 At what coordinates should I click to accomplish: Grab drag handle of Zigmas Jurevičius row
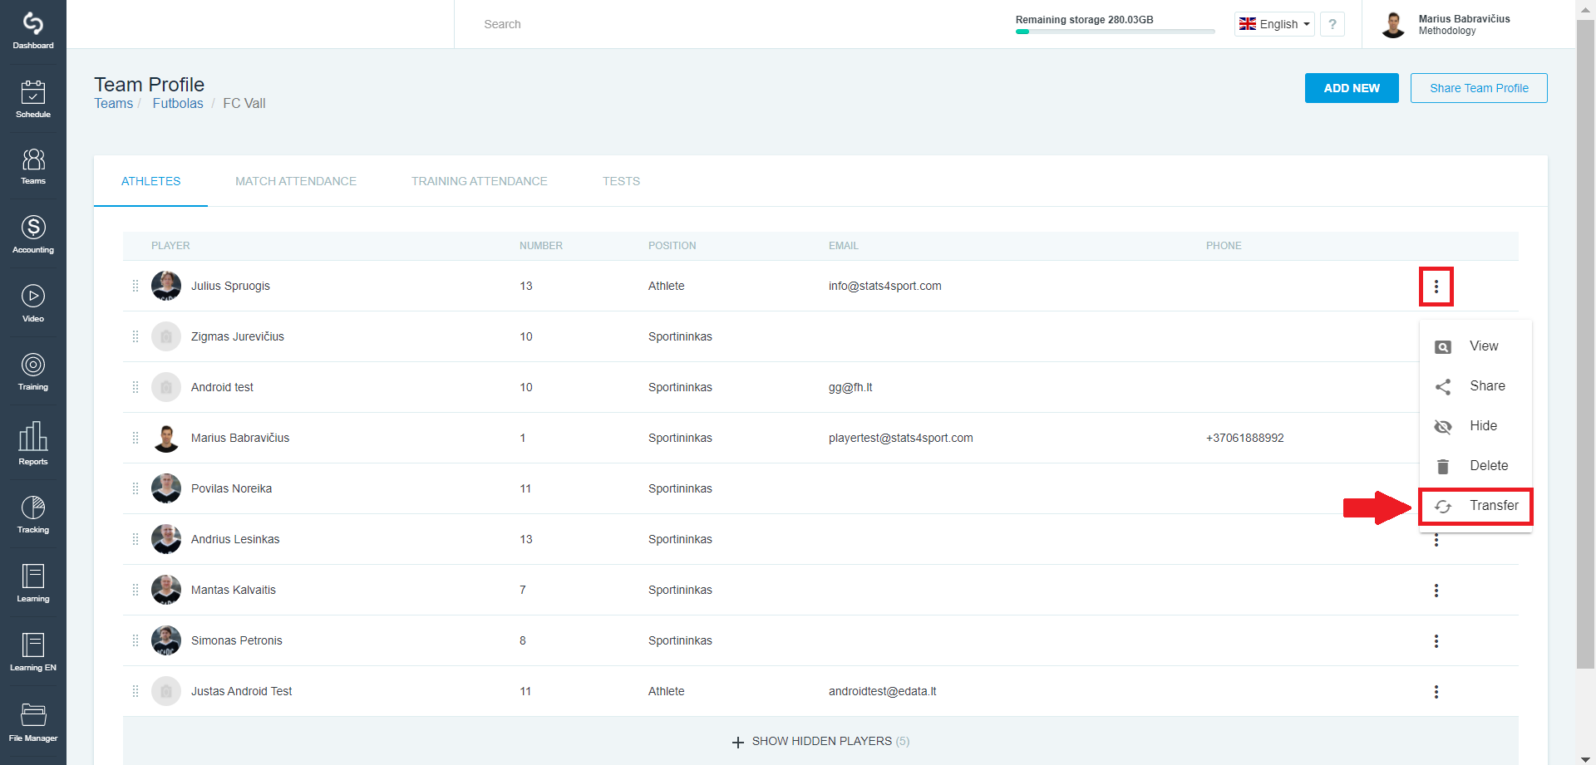pos(135,336)
